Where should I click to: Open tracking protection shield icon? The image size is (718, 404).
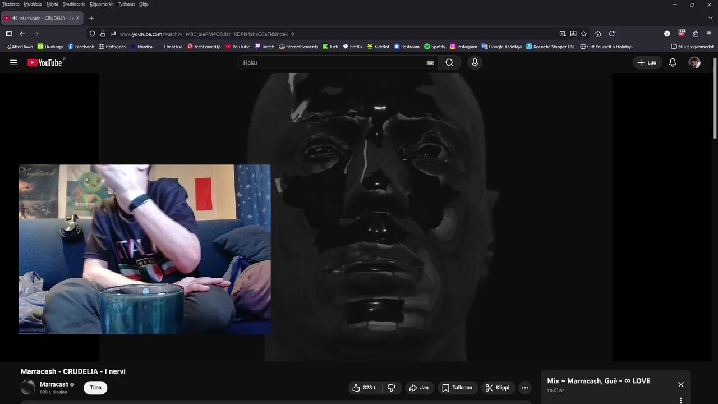[93, 34]
